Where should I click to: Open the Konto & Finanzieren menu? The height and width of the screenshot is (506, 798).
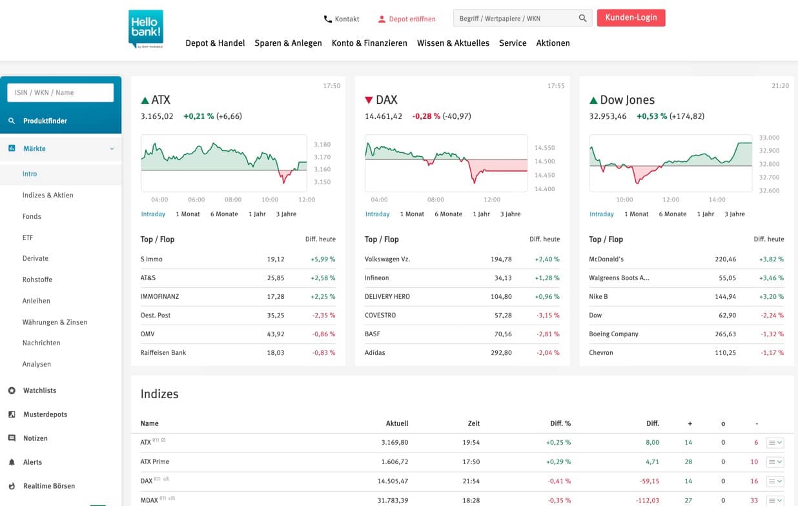pyautogui.click(x=369, y=43)
